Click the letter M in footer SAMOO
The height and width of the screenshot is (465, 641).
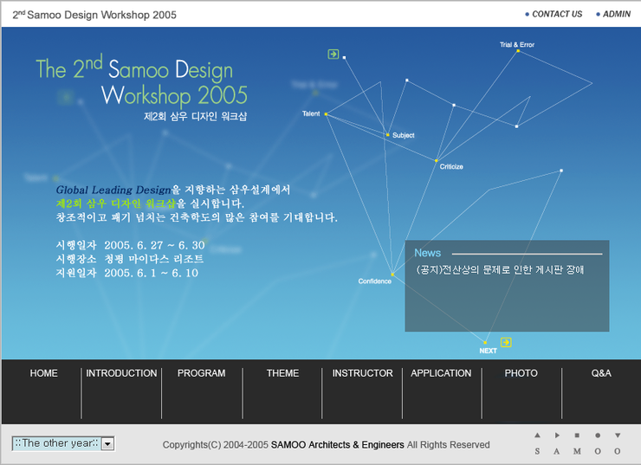577,451
